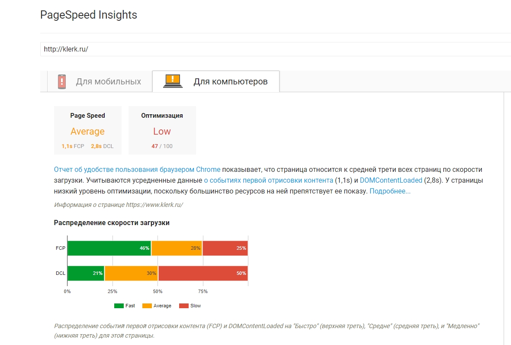Click the Page Speed Average score card
Screen dimensions: 511x345
pyautogui.click(x=88, y=130)
